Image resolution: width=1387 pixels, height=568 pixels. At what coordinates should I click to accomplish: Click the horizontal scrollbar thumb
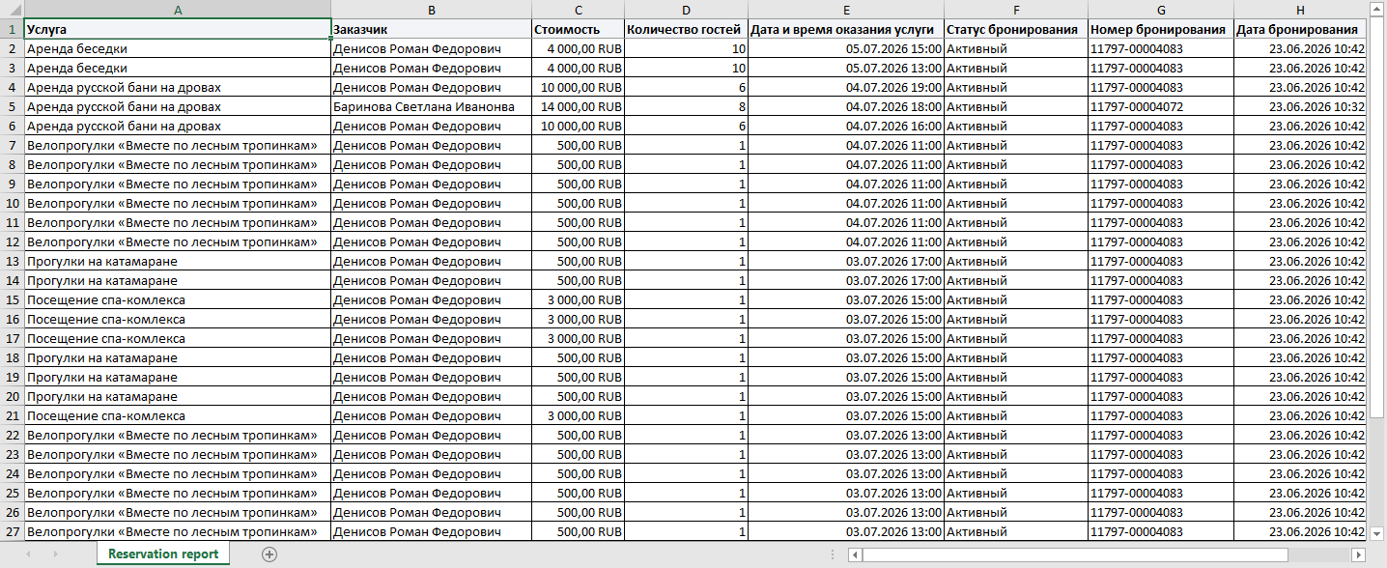click(x=1075, y=554)
